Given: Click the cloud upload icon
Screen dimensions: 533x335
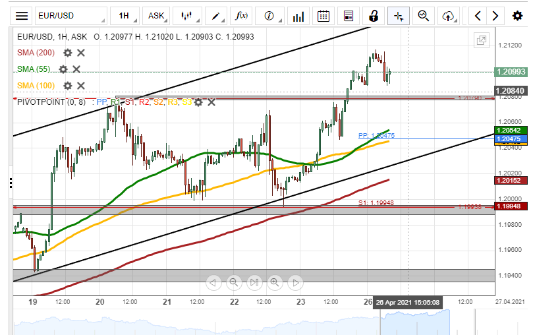Looking at the screenshot, I should click(449, 16).
